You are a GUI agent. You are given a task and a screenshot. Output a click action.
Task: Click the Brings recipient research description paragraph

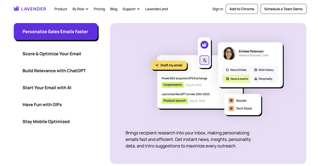click(x=188, y=139)
